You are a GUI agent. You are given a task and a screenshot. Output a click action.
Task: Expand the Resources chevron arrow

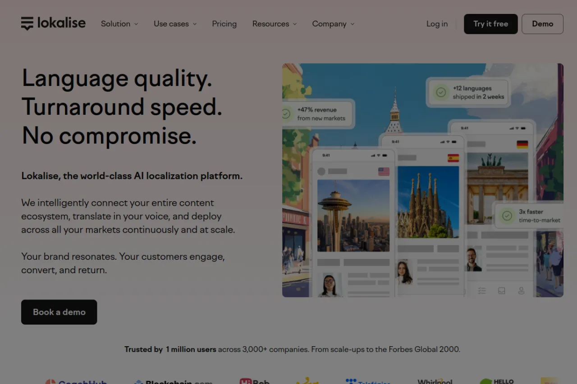(295, 24)
